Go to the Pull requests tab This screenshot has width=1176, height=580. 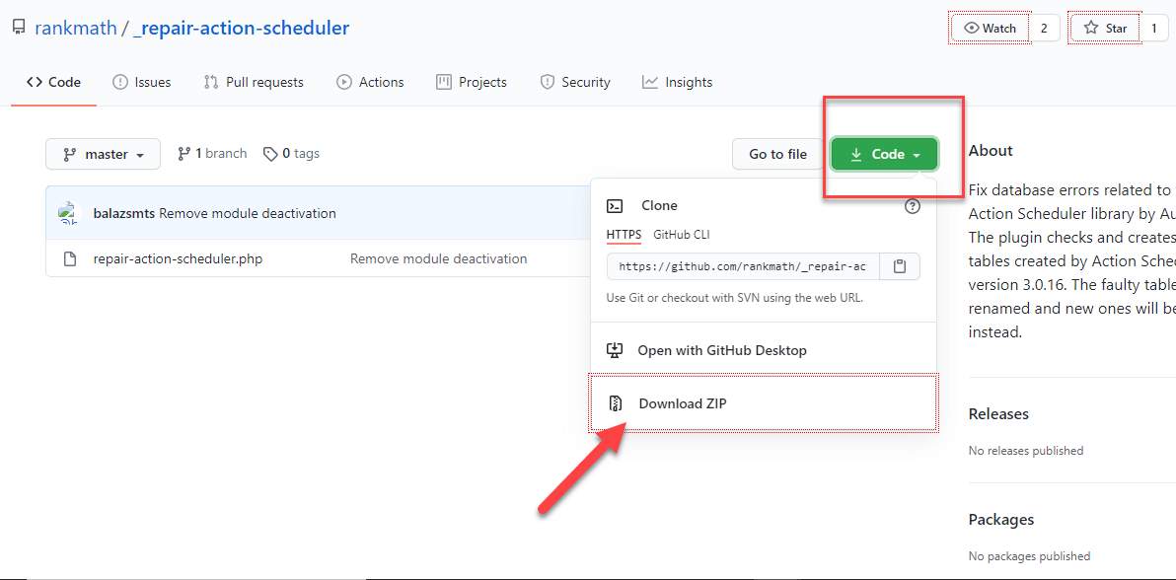[254, 83]
